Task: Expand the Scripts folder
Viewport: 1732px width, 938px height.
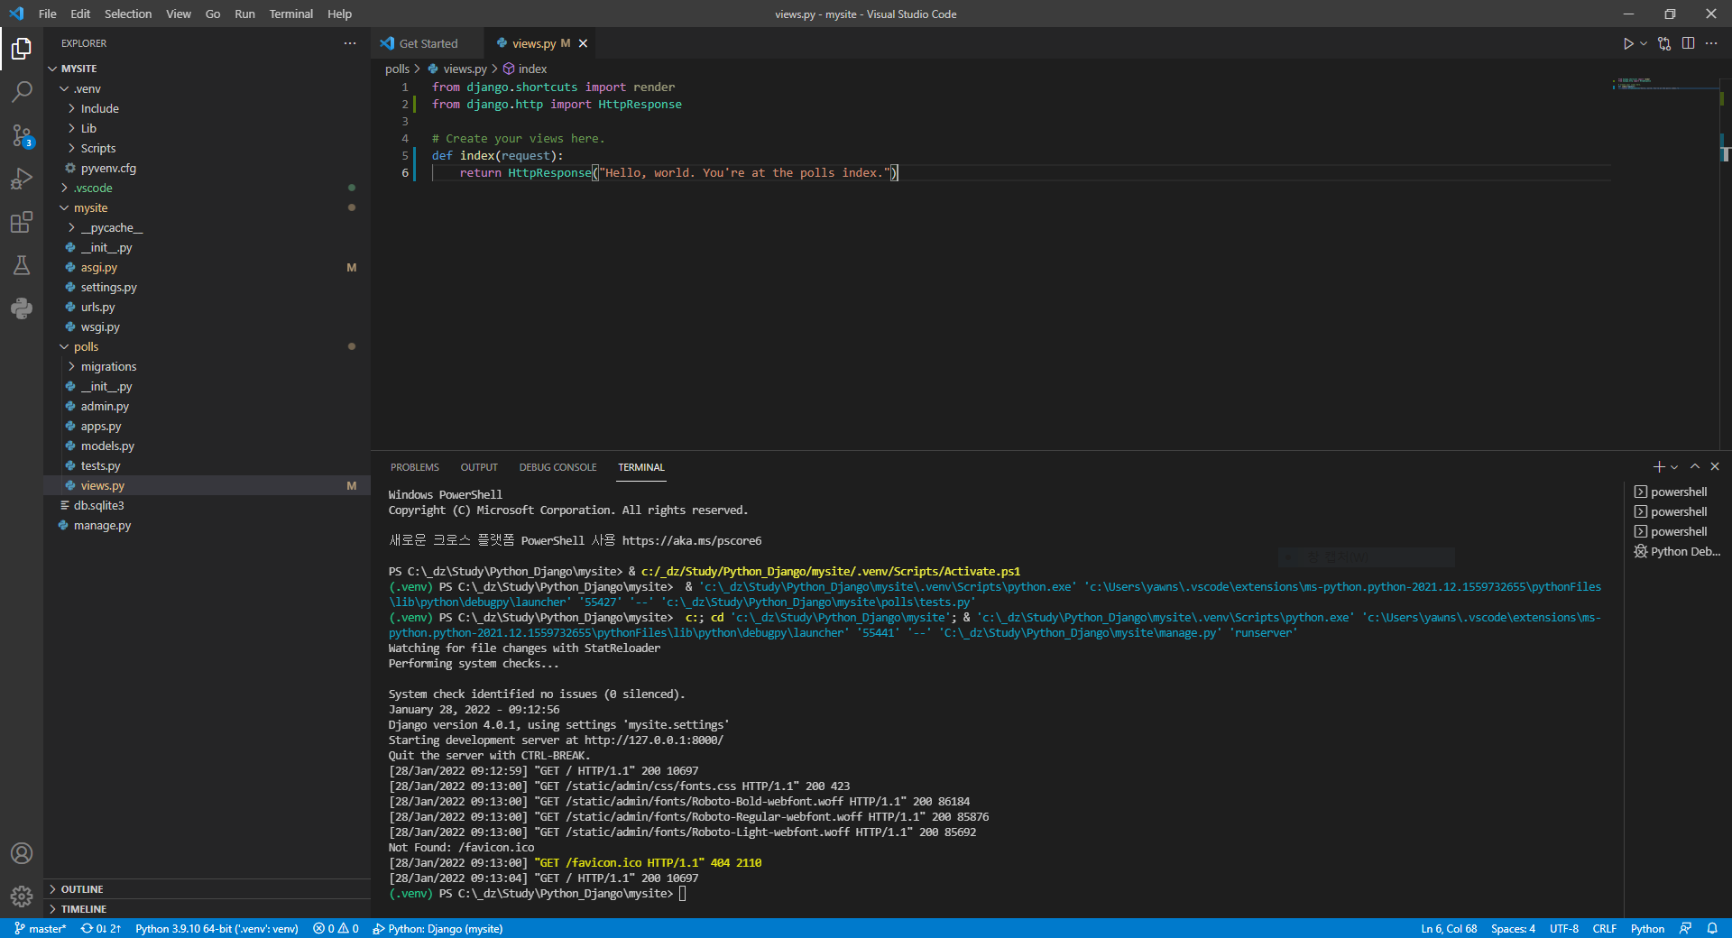Action: point(207,148)
